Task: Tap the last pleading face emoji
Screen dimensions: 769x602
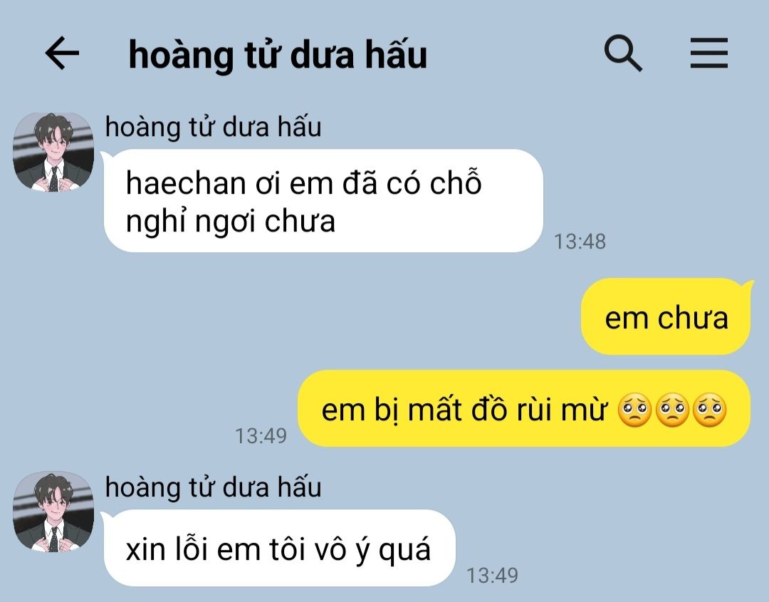Action: 710,409
